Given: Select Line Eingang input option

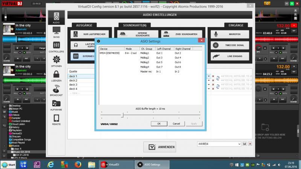Looking at the screenshot, I should pos(230,56).
